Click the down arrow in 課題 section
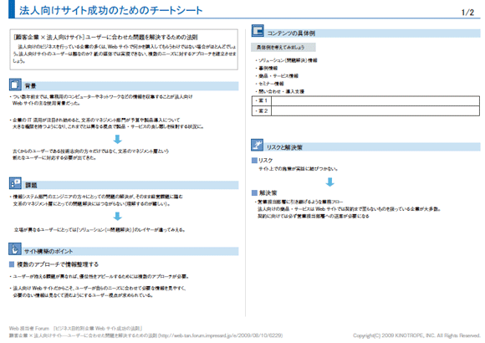This screenshot has height=343, width=485. coord(118,216)
